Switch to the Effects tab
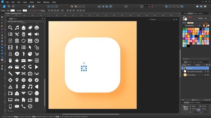 190,62
